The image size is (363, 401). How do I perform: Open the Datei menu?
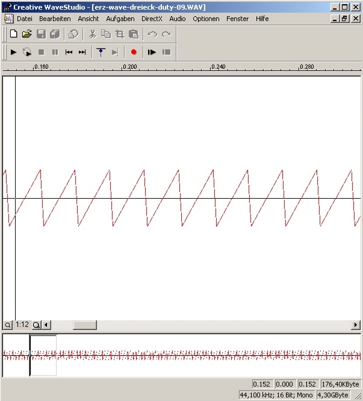pyautogui.click(x=25, y=19)
